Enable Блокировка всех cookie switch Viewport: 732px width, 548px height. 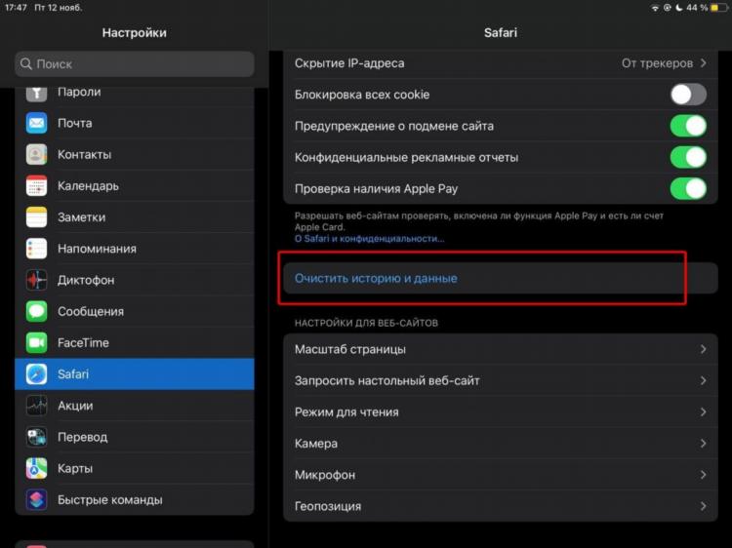pos(688,95)
